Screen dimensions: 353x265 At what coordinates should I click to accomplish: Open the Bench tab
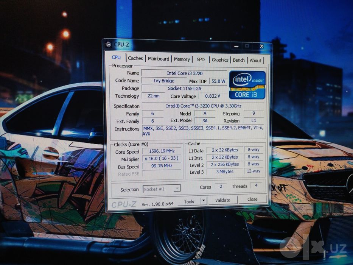click(x=239, y=60)
